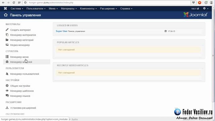Open the browser apps grid icon
The image size is (215, 121).
click(x=19, y=3)
